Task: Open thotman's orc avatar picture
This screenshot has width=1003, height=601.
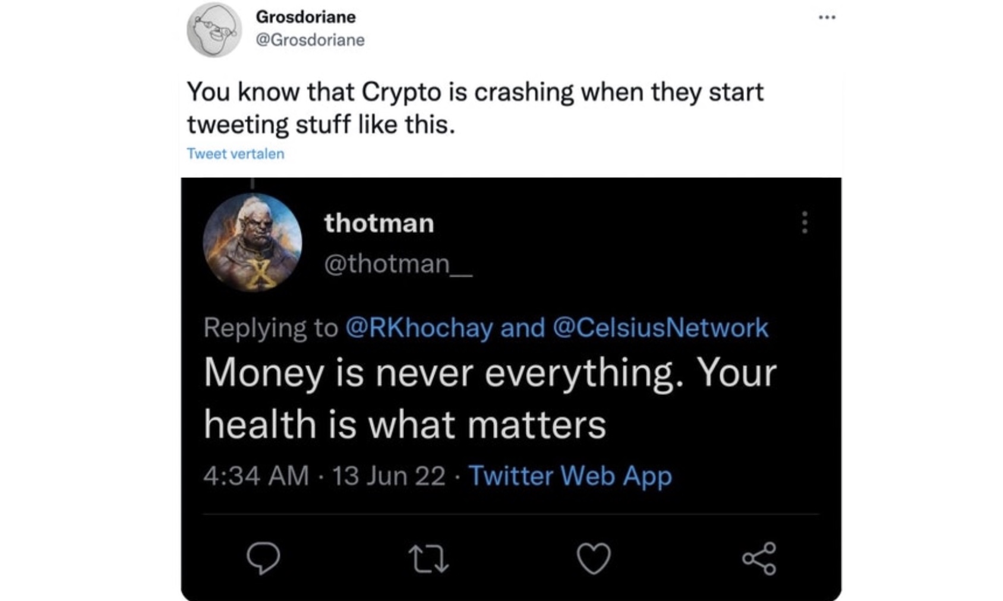Action: pos(253,242)
